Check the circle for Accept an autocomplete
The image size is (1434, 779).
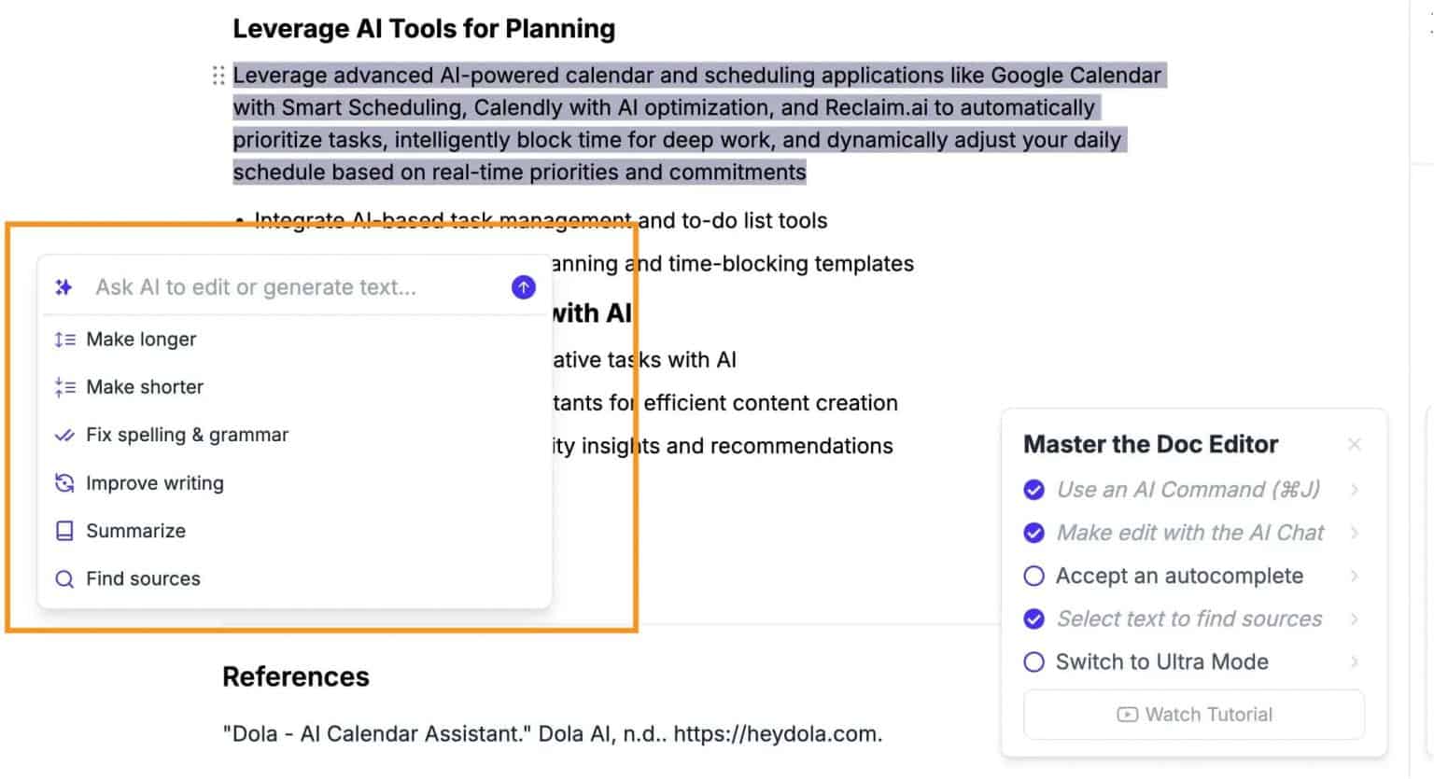pyautogui.click(x=1033, y=576)
